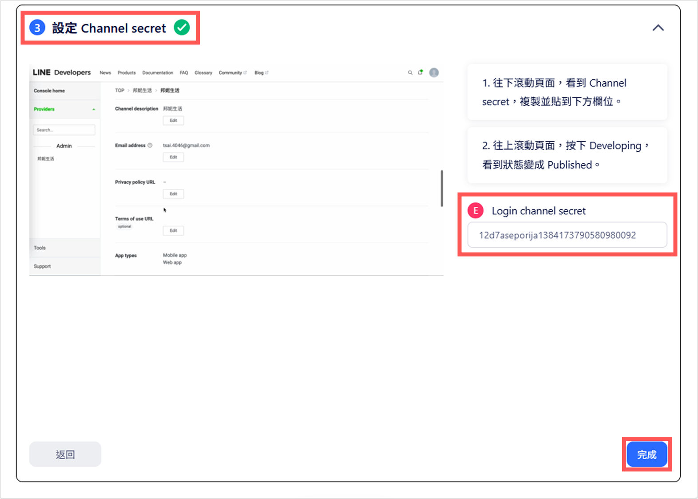Open the Blog link in header
The width and height of the screenshot is (698, 499).
[x=261, y=73]
